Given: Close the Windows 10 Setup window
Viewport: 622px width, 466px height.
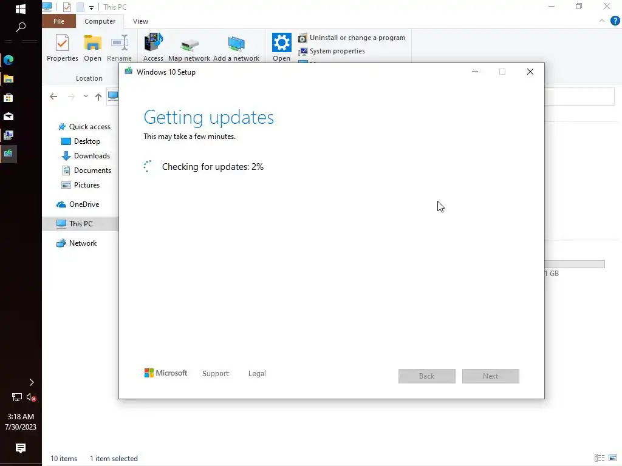Looking at the screenshot, I should pos(530,72).
